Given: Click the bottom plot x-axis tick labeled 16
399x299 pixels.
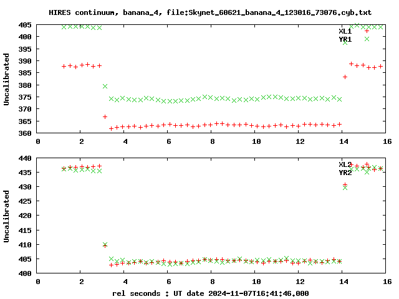Looking at the screenshot, I should coord(387,282).
